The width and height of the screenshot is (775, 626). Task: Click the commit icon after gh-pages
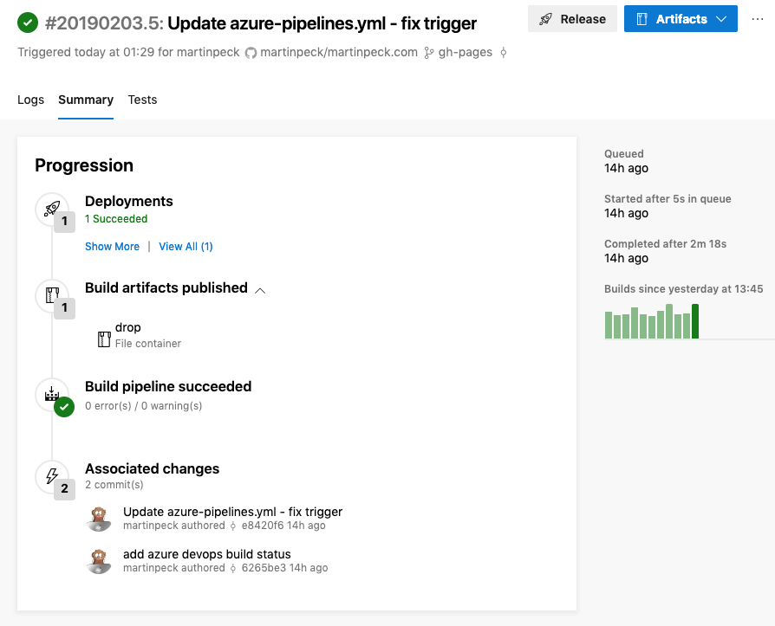click(503, 52)
